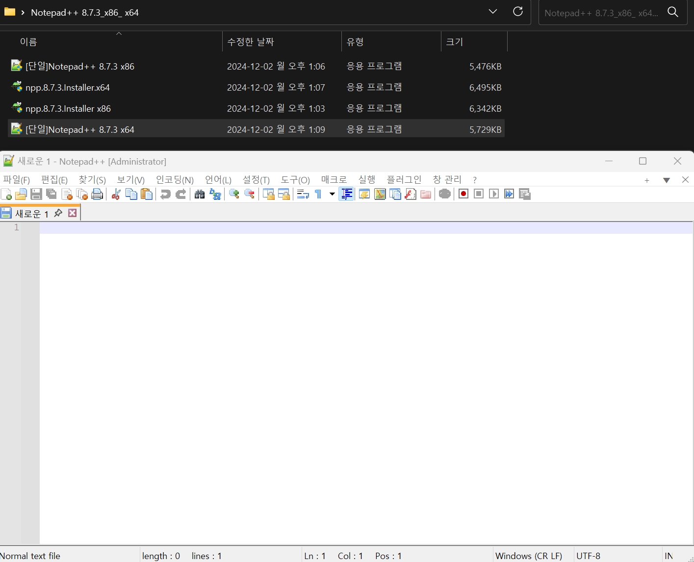Open the 실행 menu

coord(367,180)
